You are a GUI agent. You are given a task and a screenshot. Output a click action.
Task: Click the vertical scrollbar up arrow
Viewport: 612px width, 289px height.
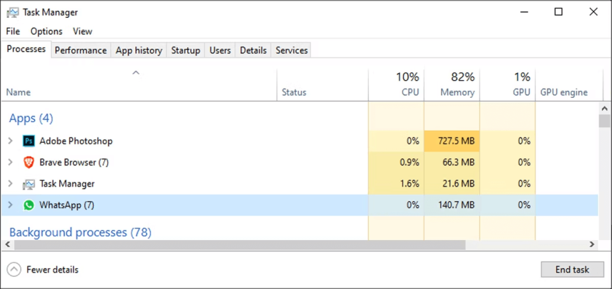click(x=605, y=109)
